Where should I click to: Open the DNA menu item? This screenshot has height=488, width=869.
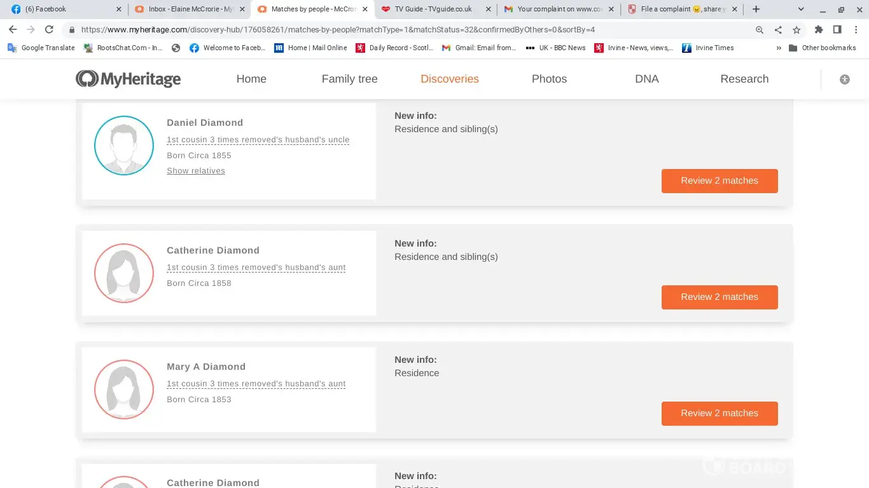646,79
